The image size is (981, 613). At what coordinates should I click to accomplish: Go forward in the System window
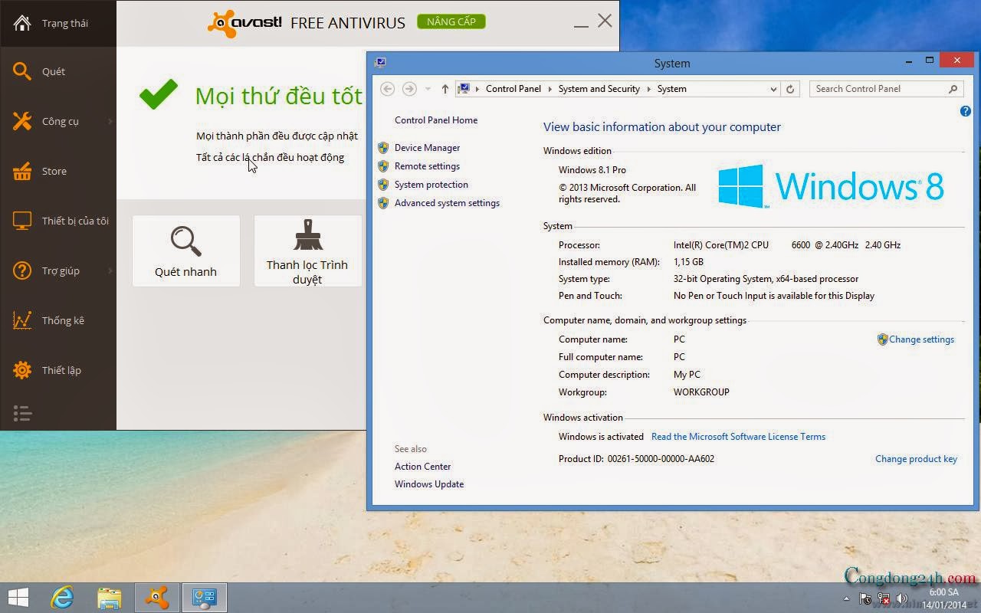[409, 89]
